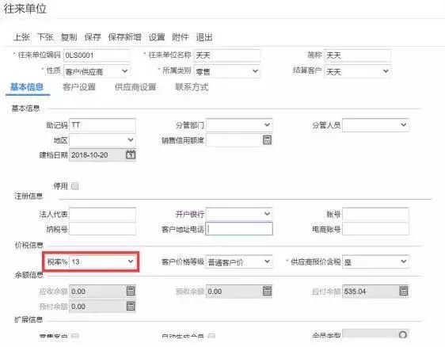The height and width of the screenshot is (347, 445).
Task: Click the 退出 button in toolbar
Action: pyautogui.click(x=204, y=37)
